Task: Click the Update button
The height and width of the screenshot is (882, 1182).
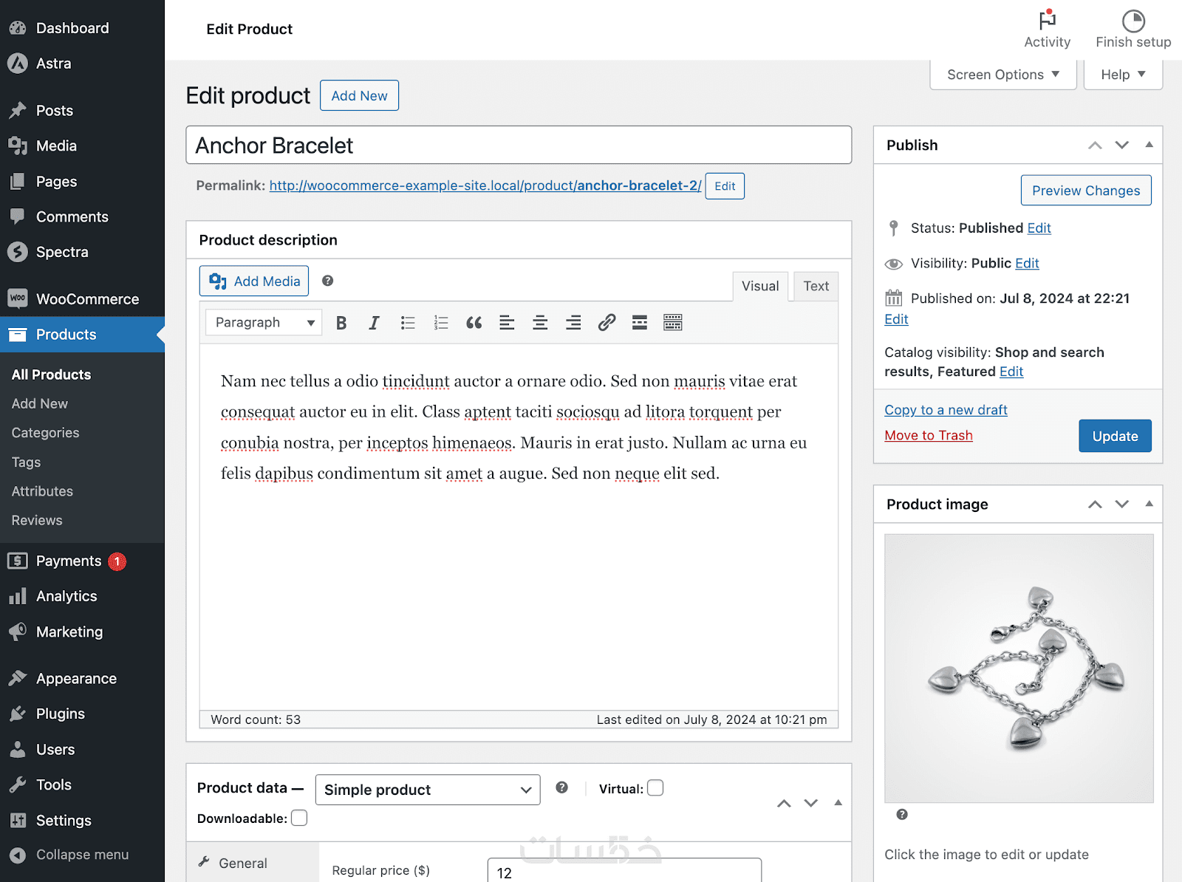Action: (1115, 436)
